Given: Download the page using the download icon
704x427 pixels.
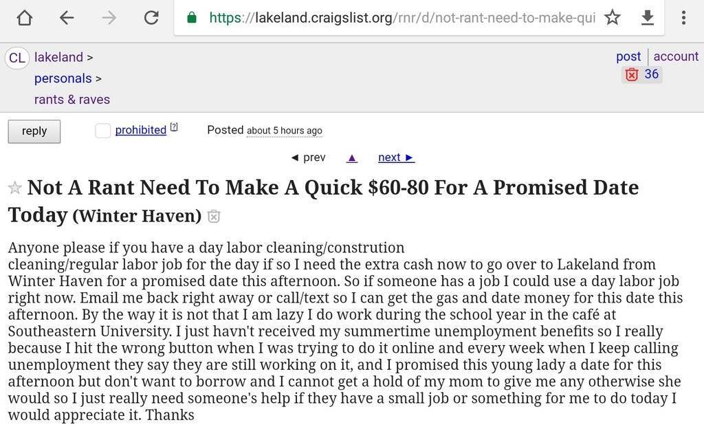Looking at the screenshot, I should coord(647,18).
